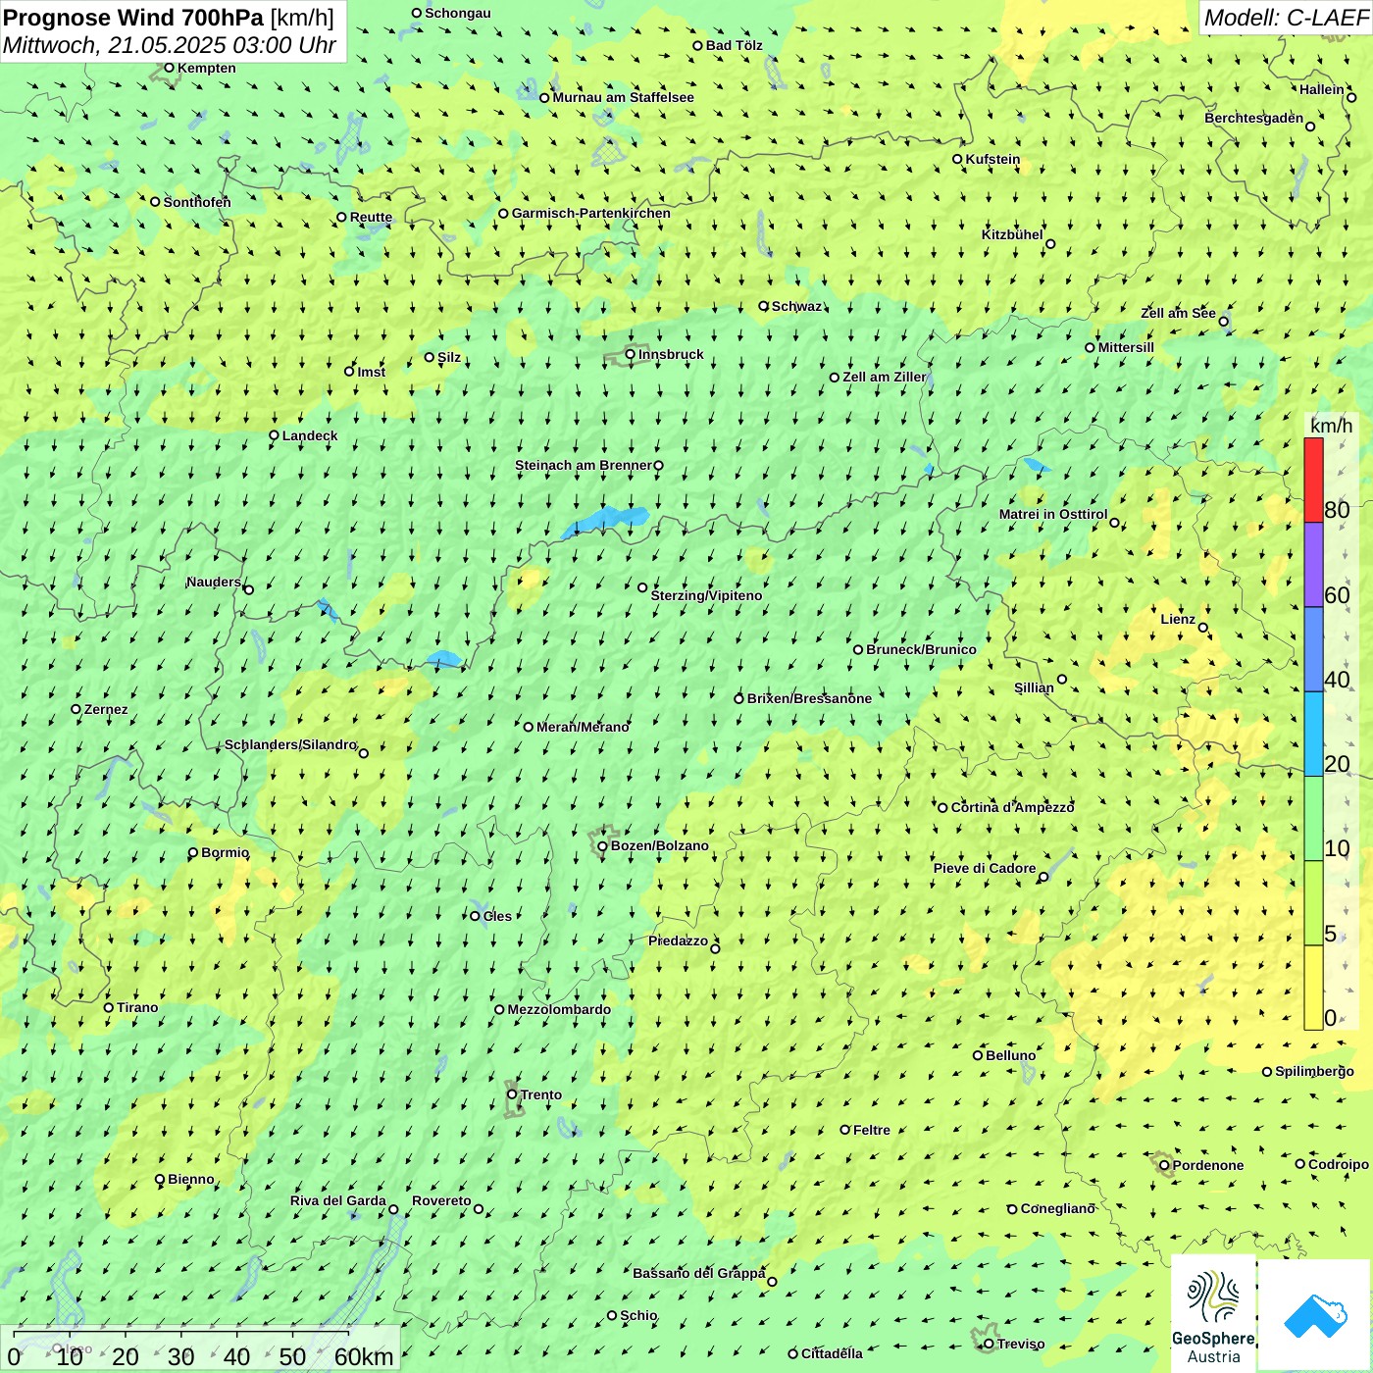Click the 'Rovereto' label
This screenshot has height=1373, width=1373.
click(x=441, y=1200)
